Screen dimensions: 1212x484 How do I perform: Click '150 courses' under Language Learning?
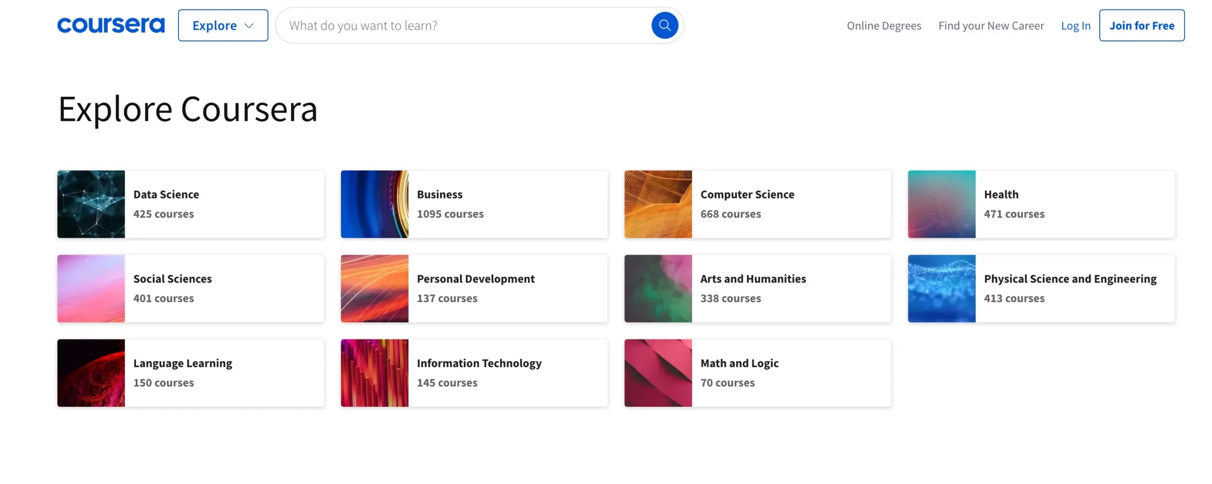tap(163, 382)
